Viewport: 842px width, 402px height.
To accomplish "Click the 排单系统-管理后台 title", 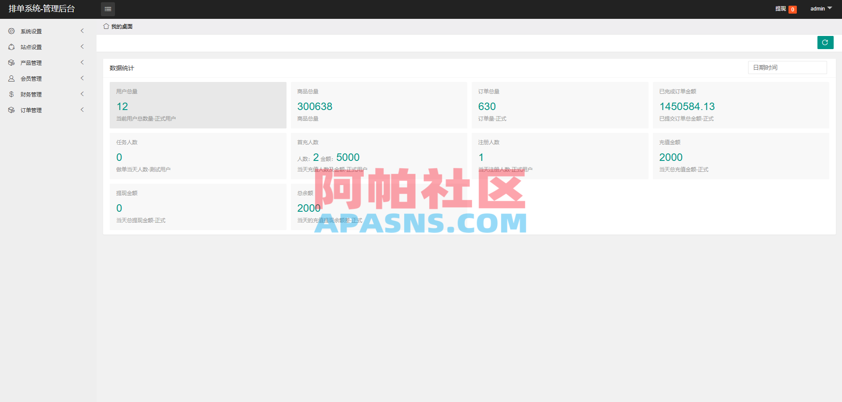I will coord(40,9).
